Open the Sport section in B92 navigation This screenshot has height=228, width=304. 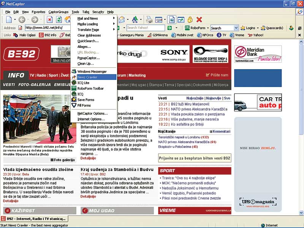(x=53, y=75)
